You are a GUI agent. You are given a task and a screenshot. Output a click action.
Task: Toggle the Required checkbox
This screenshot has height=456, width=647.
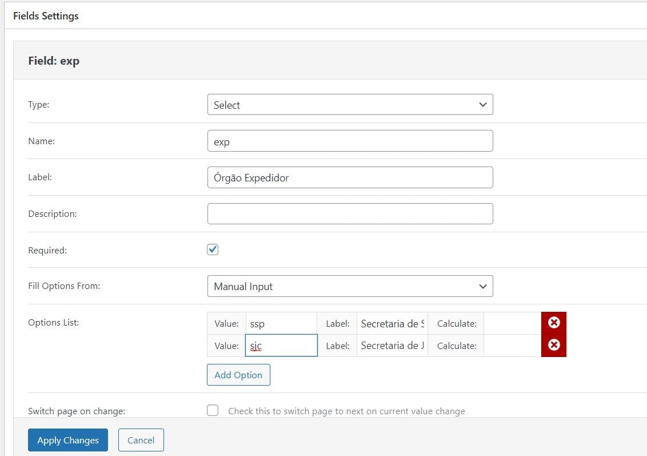213,249
